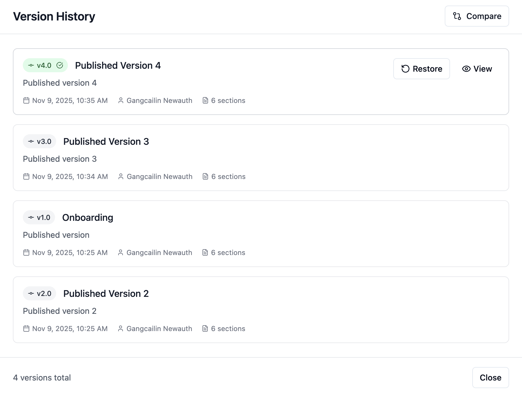522x396 pixels.
Task: Click the compare branches icon in the Compare button
Action: (x=457, y=16)
